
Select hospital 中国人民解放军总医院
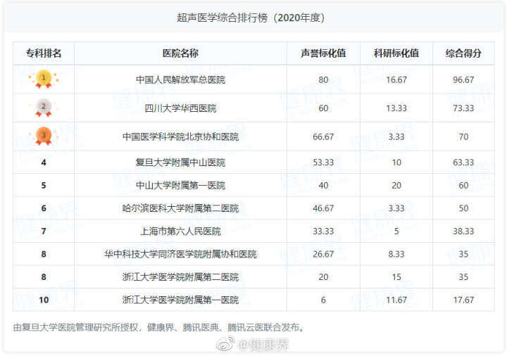180,80
